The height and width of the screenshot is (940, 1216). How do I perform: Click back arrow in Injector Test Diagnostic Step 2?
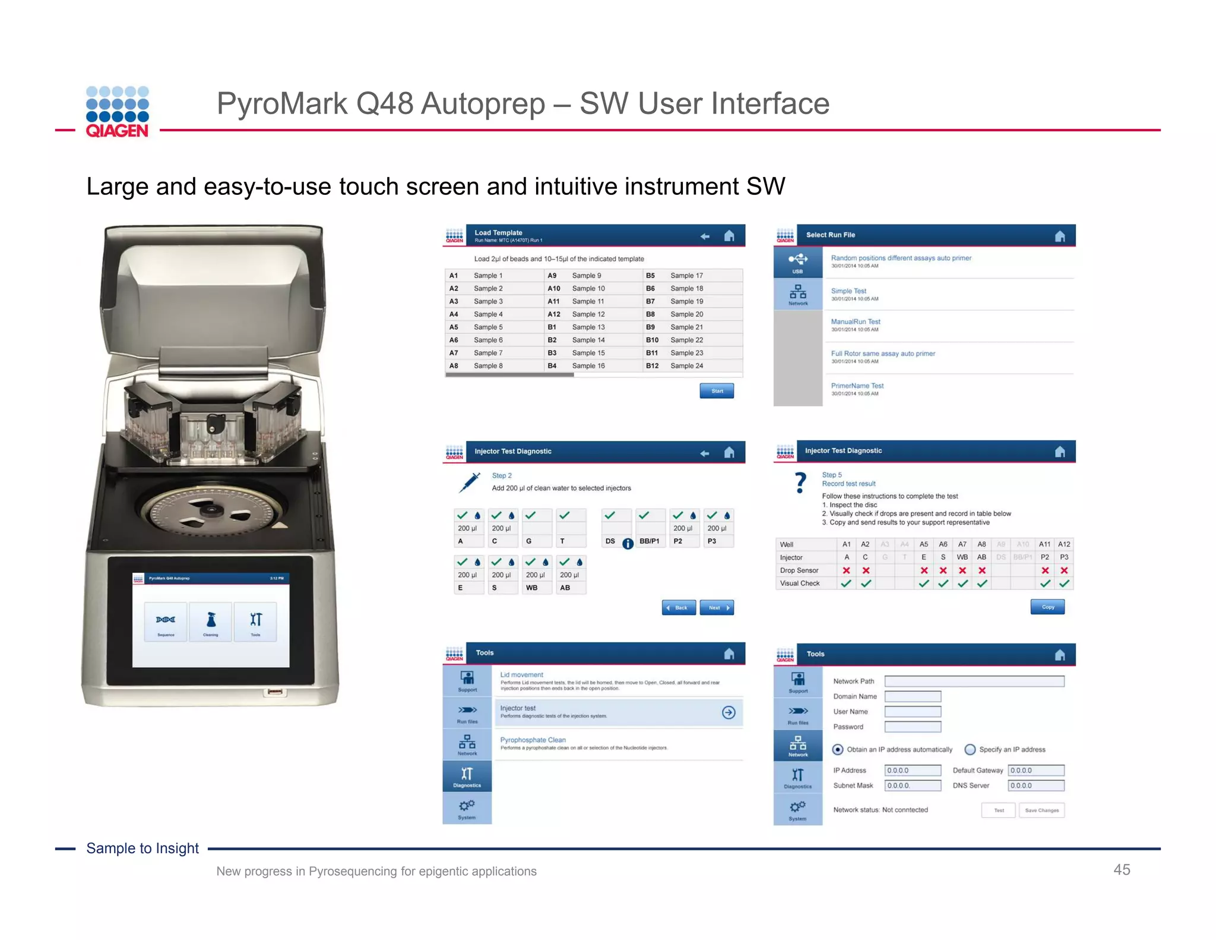click(705, 453)
